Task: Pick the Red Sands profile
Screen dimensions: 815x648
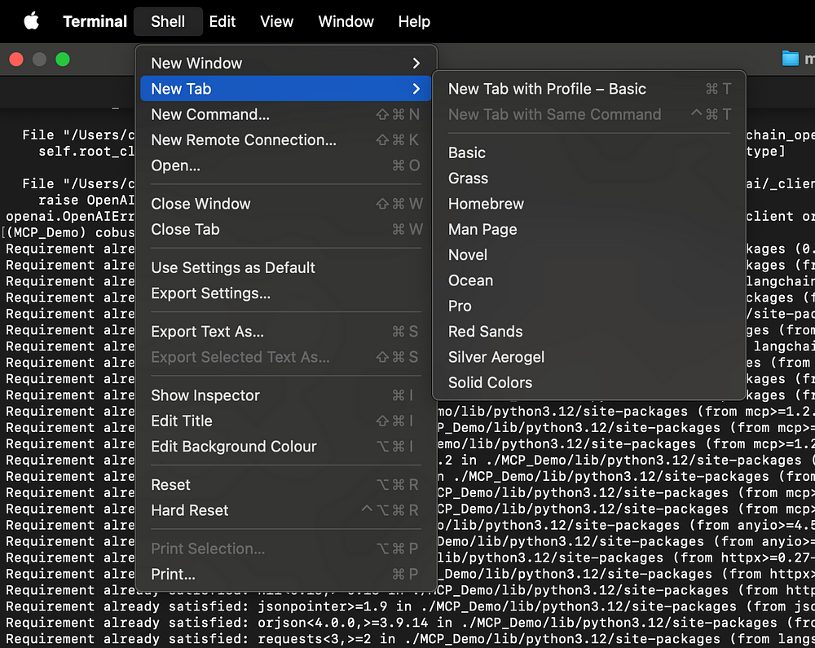Action: coord(485,332)
